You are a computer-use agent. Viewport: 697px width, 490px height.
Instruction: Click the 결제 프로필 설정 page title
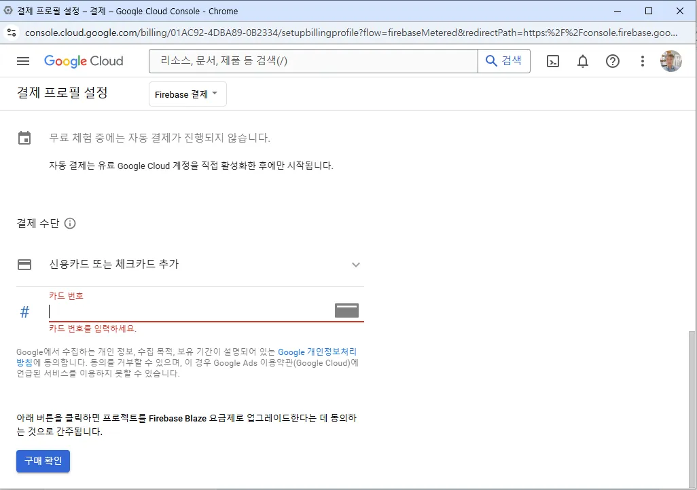coord(62,93)
